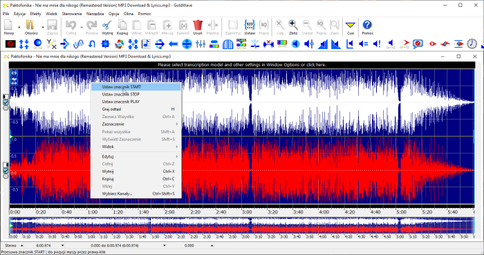The height and width of the screenshot is (255, 484).
Task: Click the 3:00 mark on main timeline ruler
Action: (247, 212)
